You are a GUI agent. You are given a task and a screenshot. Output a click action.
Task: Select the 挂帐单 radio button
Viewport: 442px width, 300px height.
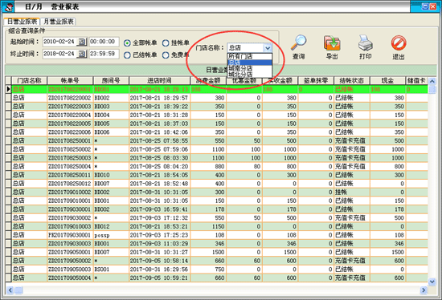[166, 43]
